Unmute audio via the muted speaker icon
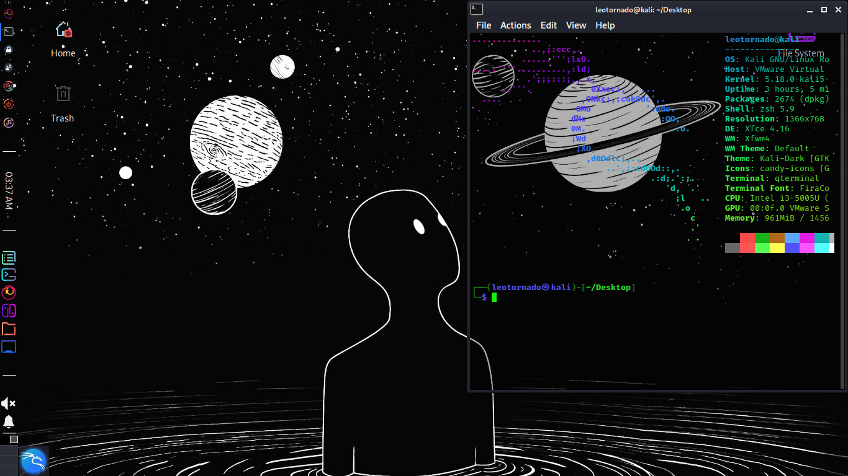848x476 pixels. [x=9, y=404]
